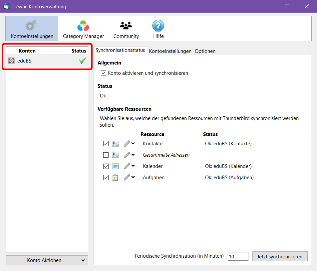
Task: Open Hilfe question mark icon
Action: point(158,26)
